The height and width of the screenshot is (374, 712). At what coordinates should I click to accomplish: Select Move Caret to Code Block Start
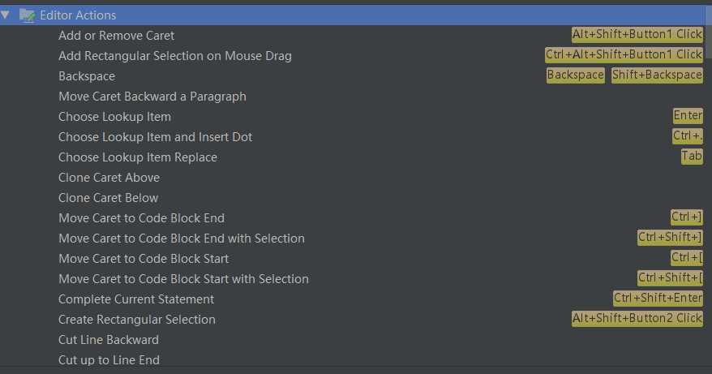(144, 259)
